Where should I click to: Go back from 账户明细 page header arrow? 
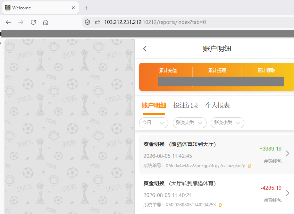point(145,49)
